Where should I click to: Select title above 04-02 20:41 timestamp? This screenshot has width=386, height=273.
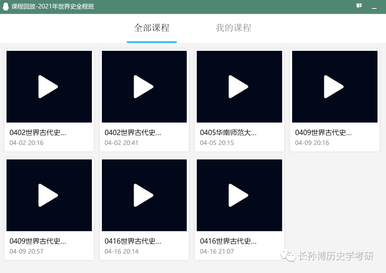click(133, 133)
